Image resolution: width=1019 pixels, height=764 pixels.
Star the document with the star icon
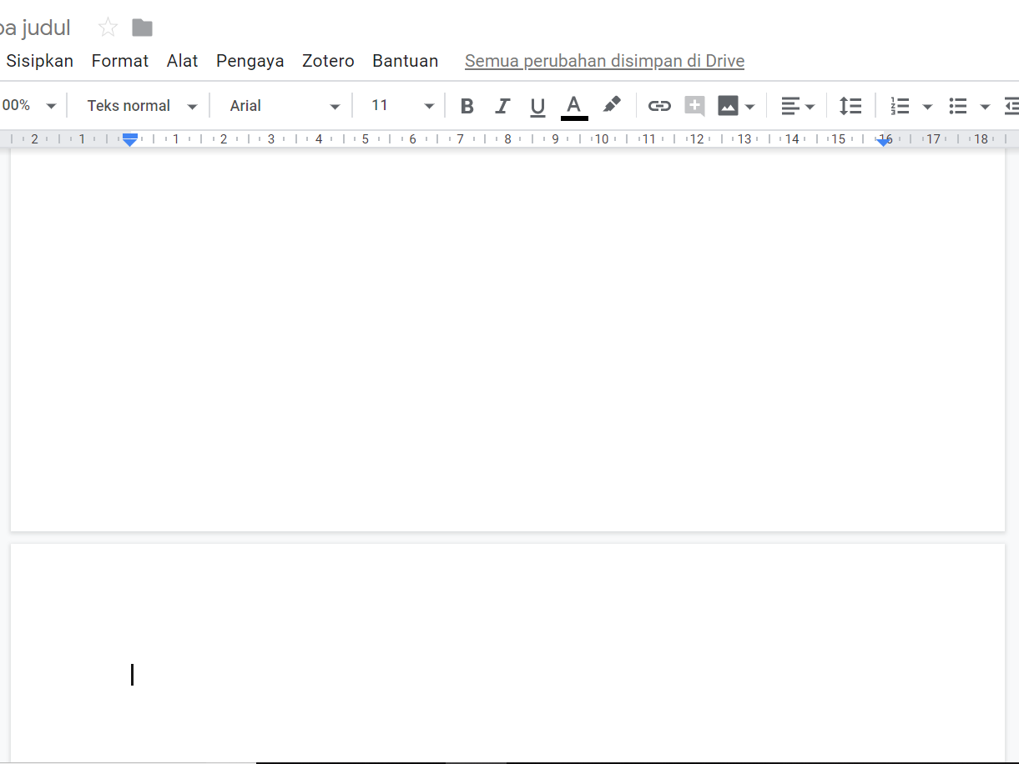coord(108,28)
